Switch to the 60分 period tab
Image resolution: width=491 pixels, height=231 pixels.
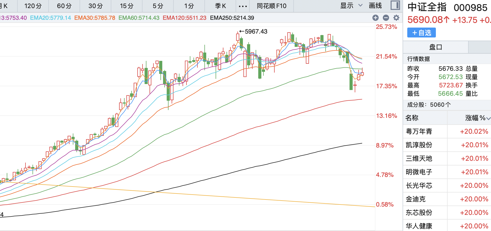click(x=64, y=6)
